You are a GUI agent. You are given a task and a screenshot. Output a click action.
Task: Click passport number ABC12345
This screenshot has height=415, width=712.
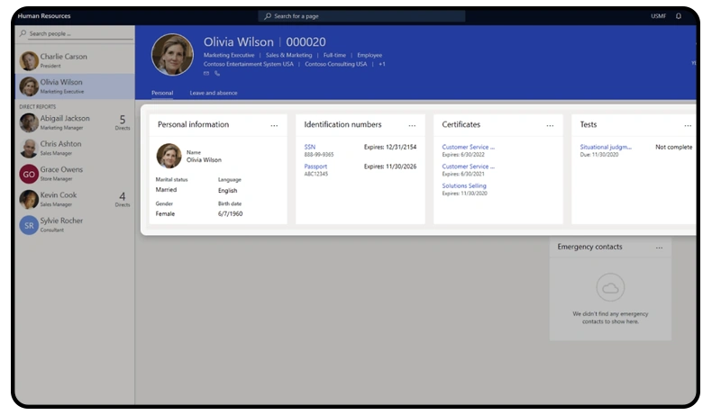tap(316, 174)
